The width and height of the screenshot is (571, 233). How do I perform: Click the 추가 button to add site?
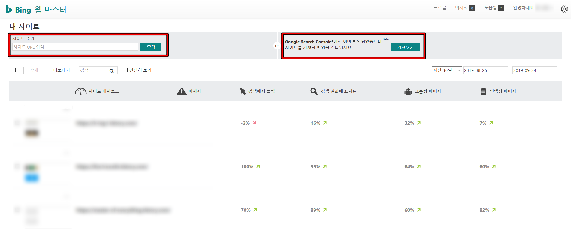point(151,47)
